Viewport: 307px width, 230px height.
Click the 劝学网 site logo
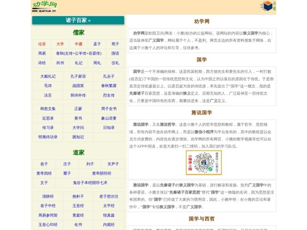pyautogui.click(x=44, y=7)
